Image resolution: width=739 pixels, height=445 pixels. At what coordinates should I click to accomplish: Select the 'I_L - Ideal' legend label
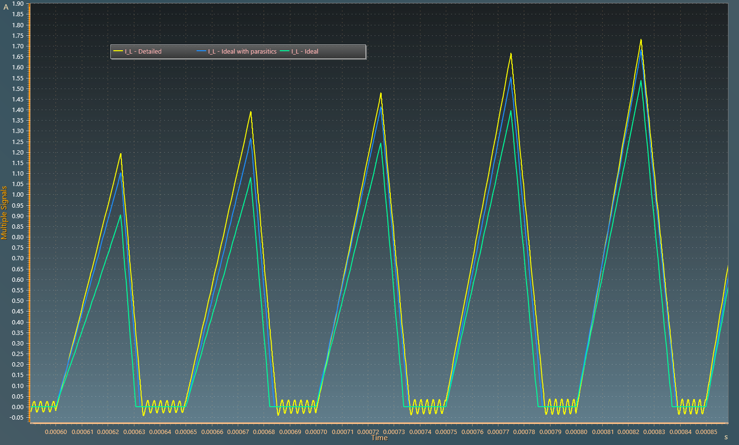[305, 52]
